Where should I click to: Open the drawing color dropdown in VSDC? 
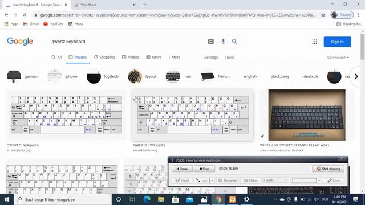[319, 181]
